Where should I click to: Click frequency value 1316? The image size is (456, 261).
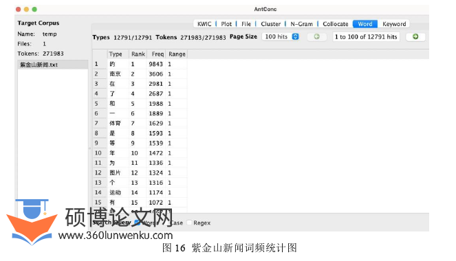click(156, 183)
